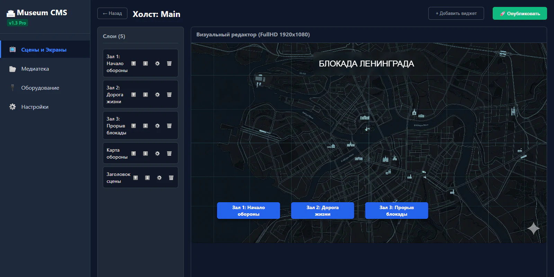Move layer Зал 1: Начало обороны up
The height and width of the screenshot is (277, 554).
134,63
